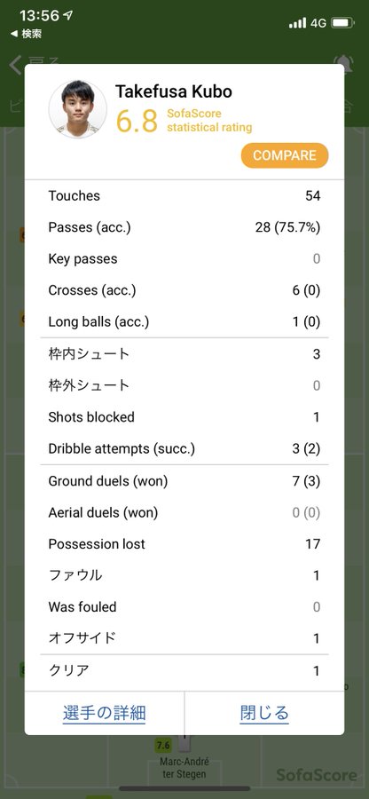Screen dimensions: 369x799
Task: Close the popup via 閉じる link
Action: (264, 713)
